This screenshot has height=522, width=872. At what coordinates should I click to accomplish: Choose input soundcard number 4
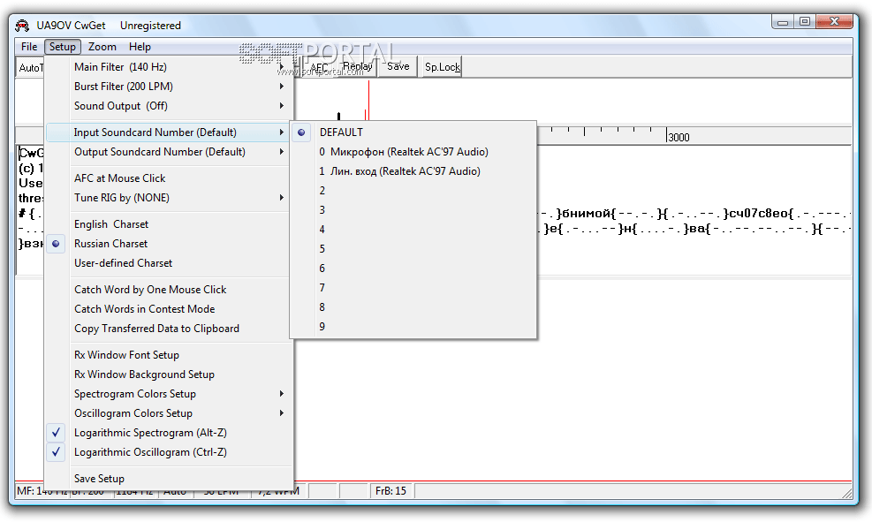pyautogui.click(x=413, y=230)
